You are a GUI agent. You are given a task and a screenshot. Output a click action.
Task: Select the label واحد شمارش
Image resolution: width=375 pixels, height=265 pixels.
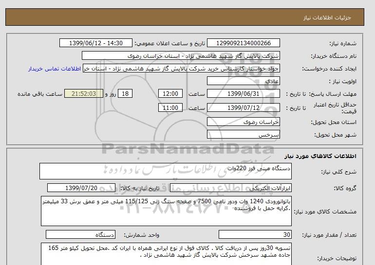pos(142,235)
